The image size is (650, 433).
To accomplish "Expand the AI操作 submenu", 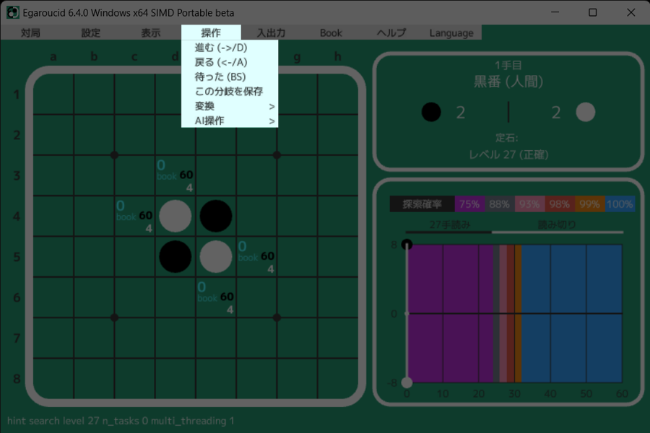I will (x=230, y=121).
